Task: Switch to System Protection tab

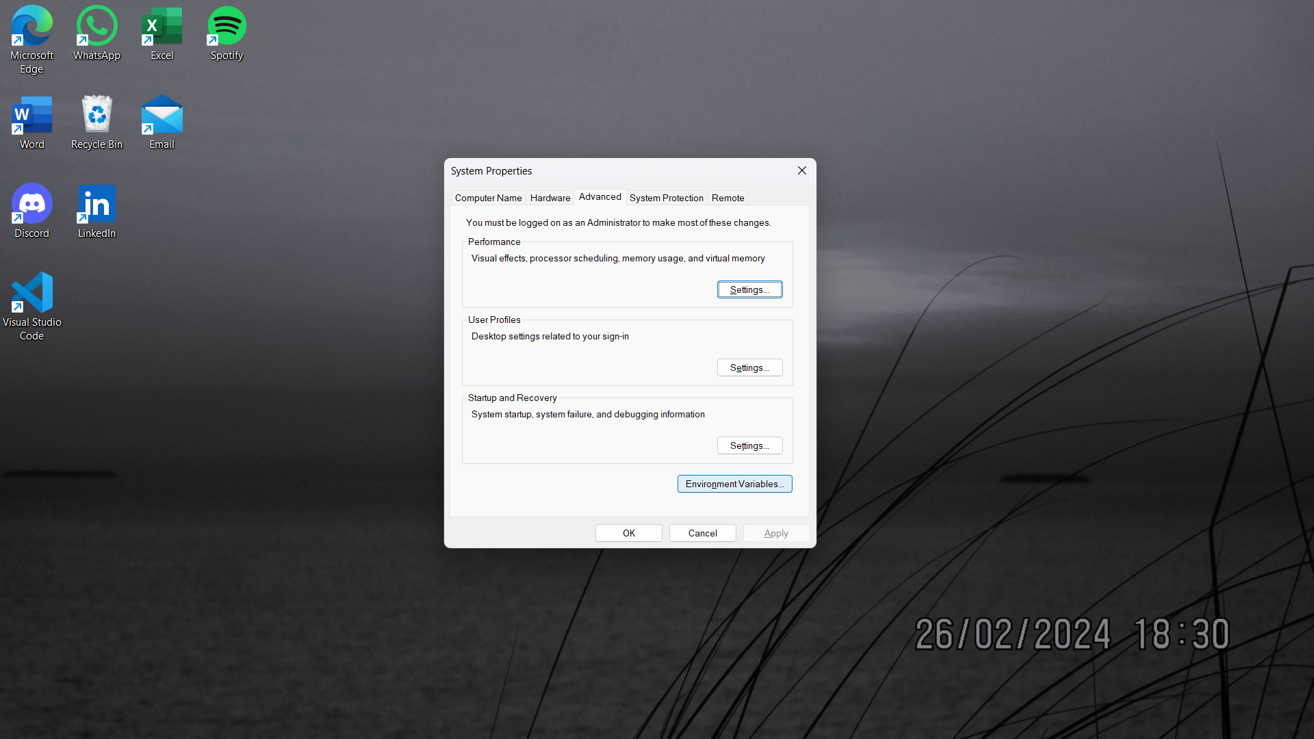Action: [666, 198]
